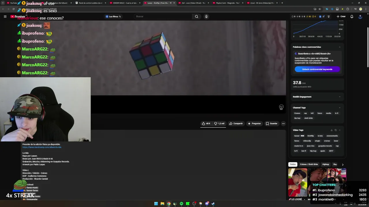Screen dimensions: 369x207
Task: Open Los filtros dropdown
Action: pyautogui.click(x=113, y=16)
